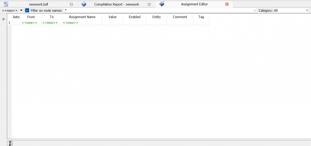Screen dimensions: 311x146
Task: Click the Enabled column header
Action: [135, 17]
